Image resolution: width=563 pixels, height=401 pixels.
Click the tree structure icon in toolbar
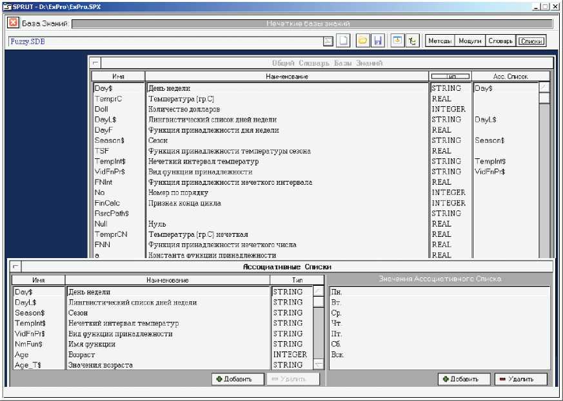[x=412, y=41]
